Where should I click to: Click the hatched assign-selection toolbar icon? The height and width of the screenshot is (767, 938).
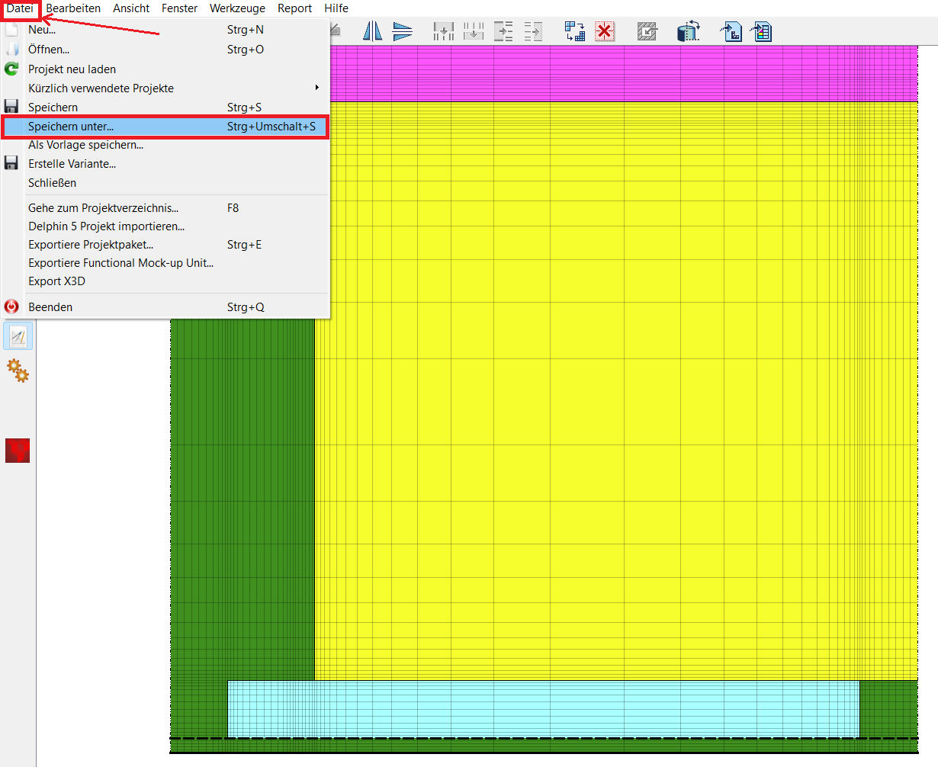click(647, 31)
